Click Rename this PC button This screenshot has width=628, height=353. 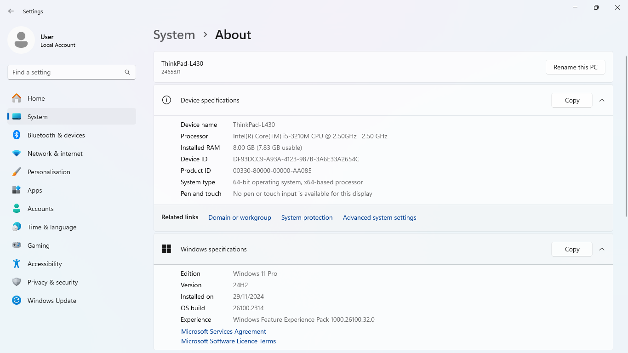pos(576,67)
